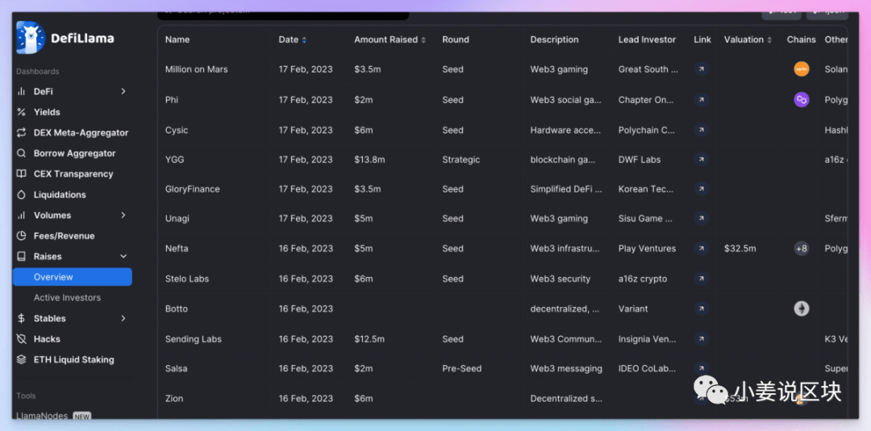Click "DWF Labs" lead investor cell
Screen dimensions: 871x431
[640, 160]
